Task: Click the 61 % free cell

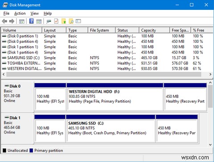Action: point(197,69)
